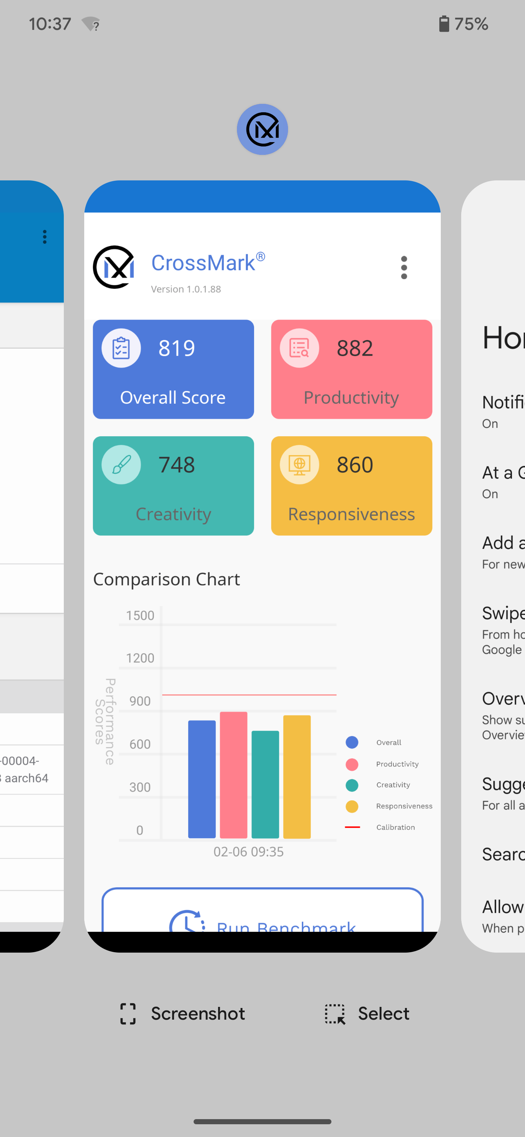Click the blue Overall legend dot
525x1137 pixels.
point(352,742)
